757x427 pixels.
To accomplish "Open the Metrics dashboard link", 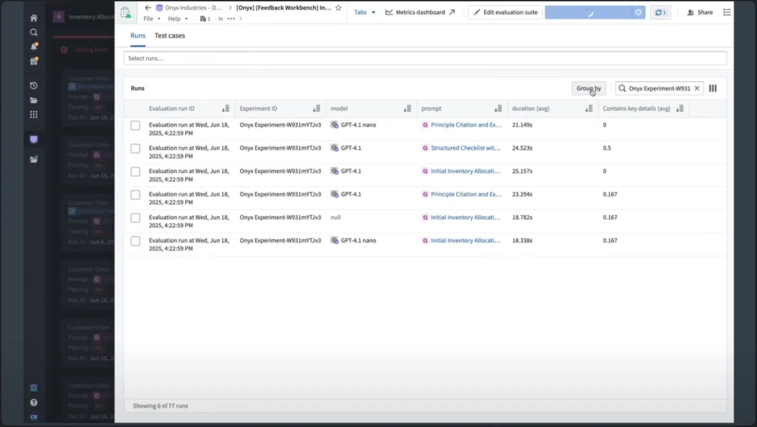I will [420, 12].
